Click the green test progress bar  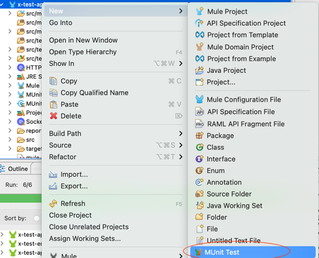(21, 198)
